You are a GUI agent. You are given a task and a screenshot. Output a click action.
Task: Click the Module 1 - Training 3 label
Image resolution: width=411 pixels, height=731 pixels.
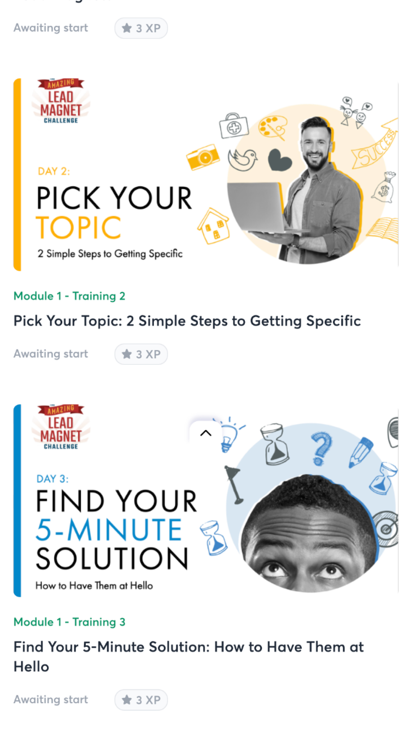(x=69, y=622)
